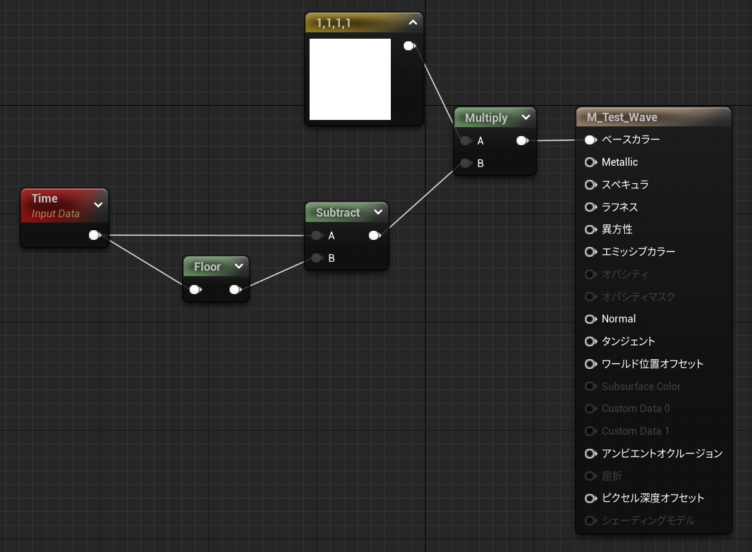This screenshot has height=552, width=752.
Task: Click the 異方性 input pin
Action: point(591,230)
